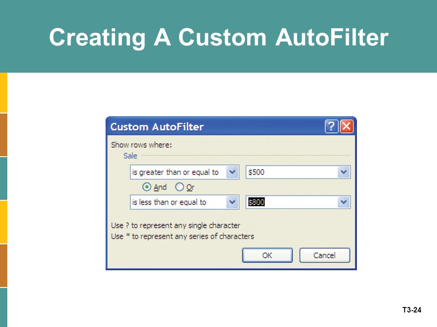The width and height of the screenshot is (437, 327).
Task: Open the $500 value dropdown arrow
Action: click(x=344, y=172)
